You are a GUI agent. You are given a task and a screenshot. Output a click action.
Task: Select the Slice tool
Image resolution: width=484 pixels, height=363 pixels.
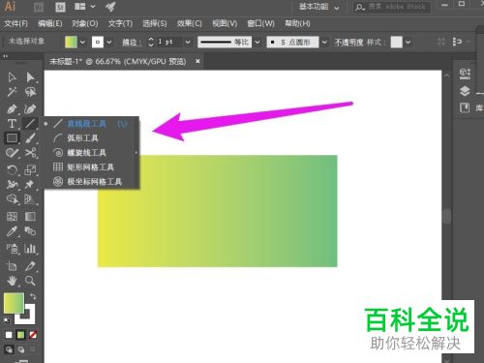(30, 266)
